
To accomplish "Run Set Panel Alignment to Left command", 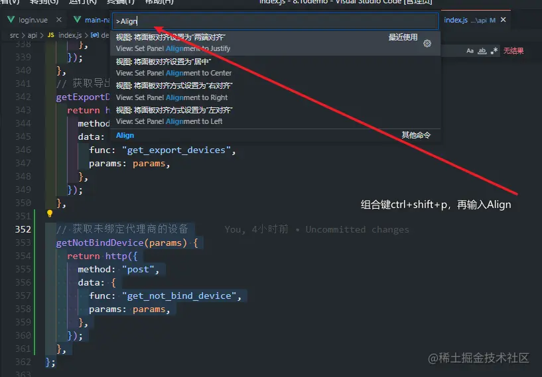I will [x=275, y=116].
